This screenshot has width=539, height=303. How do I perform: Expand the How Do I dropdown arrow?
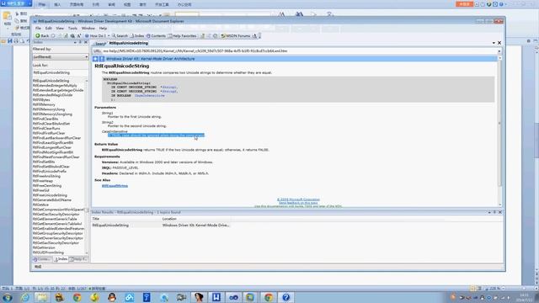coord(109,35)
